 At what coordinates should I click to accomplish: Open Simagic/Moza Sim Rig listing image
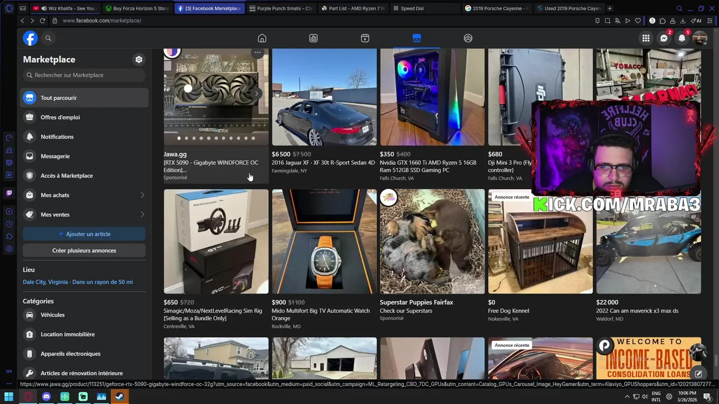[x=216, y=241]
